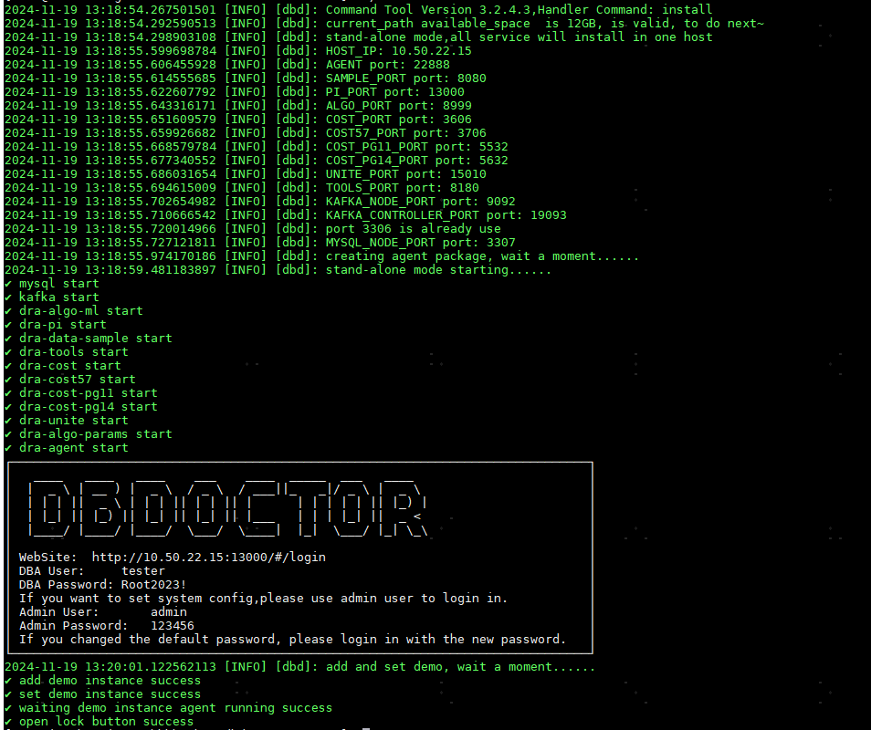The width and height of the screenshot is (871, 730).
Task: Click the 'dra-tools start' line
Action: pos(66,352)
